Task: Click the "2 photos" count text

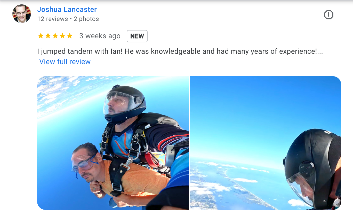Action: coord(86,19)
